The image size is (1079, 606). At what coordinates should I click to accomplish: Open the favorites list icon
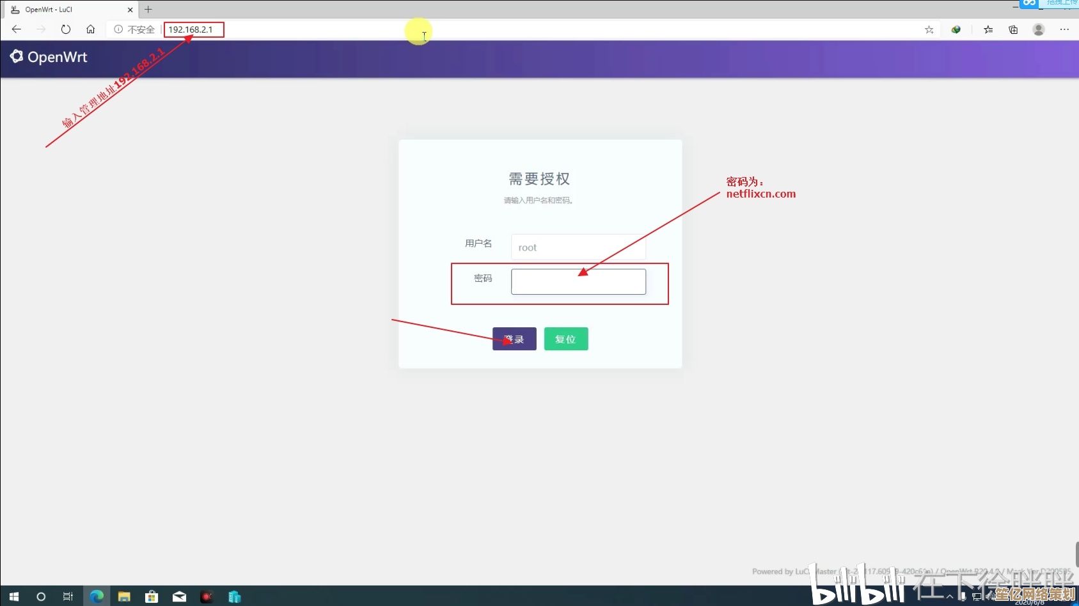988,29
